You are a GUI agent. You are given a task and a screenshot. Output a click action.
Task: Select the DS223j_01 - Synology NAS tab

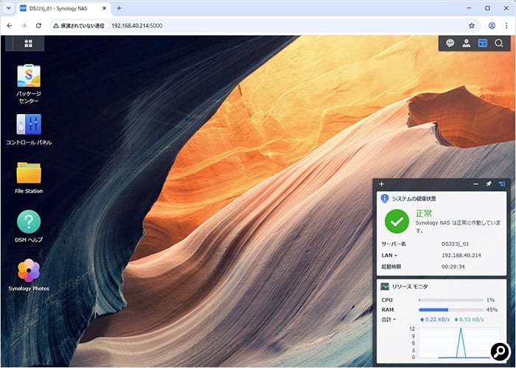pos(64,9)
